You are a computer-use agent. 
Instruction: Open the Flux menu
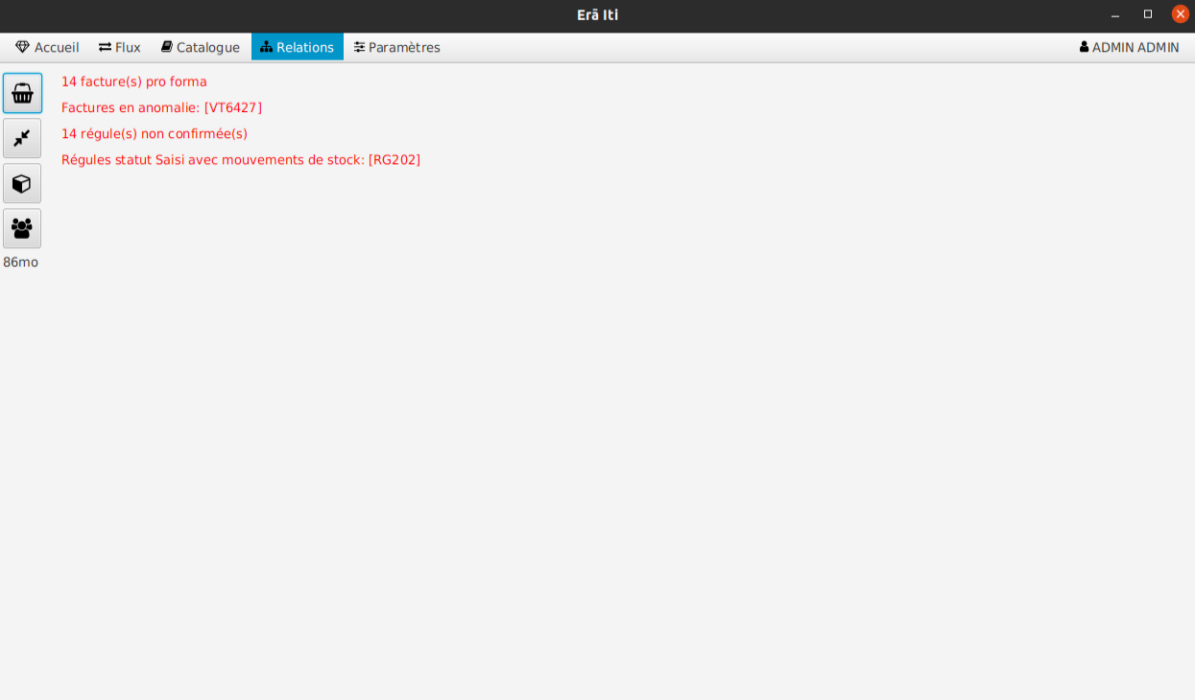119,47
